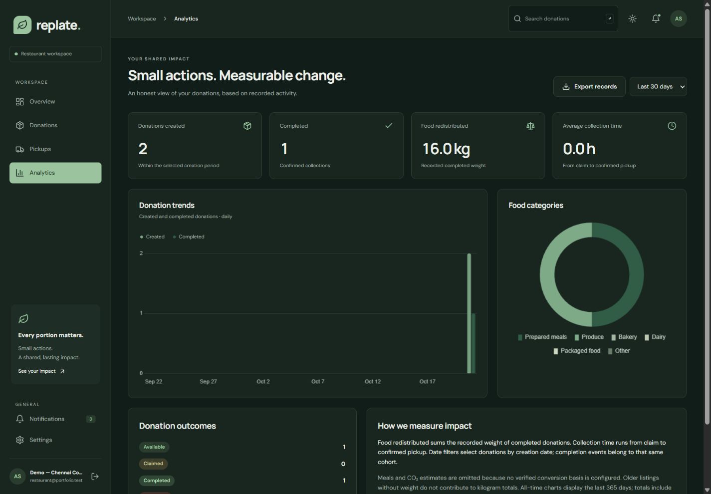Click Workspace breadcrumb link

point(142,18)
